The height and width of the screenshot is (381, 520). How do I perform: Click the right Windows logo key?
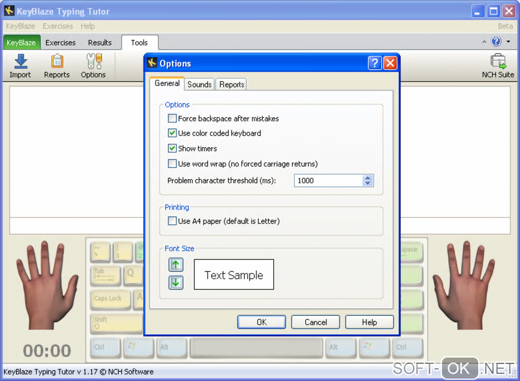click(374, 347)
